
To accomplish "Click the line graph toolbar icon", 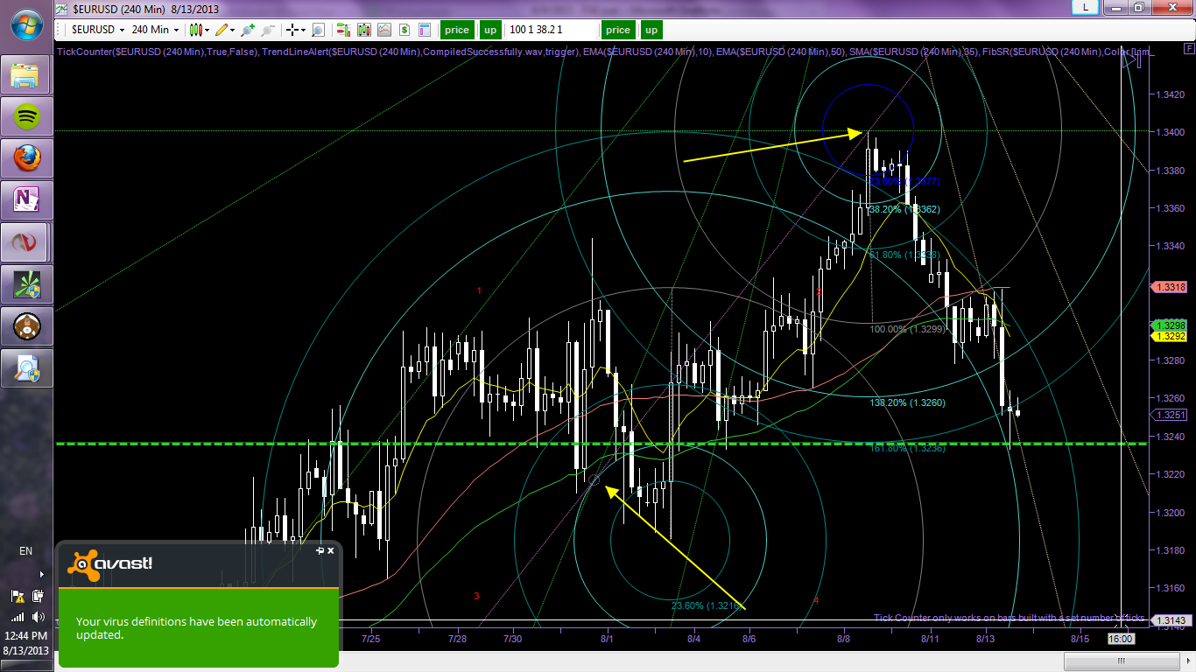I will pyautogui.click(x=383, y=30).
